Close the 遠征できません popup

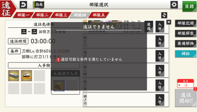click(169, 22)
